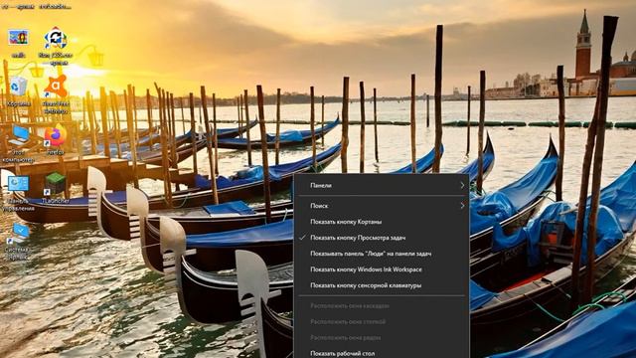Open the Avast Free Antivirus desktop icon
The width and height of the screenshot is (636, 358).
(x=56, y=93)
